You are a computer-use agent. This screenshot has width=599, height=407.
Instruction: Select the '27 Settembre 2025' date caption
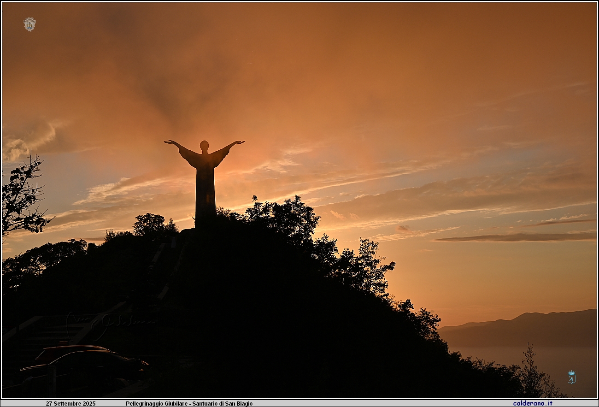pyautogui.click(x=70, y=403)
